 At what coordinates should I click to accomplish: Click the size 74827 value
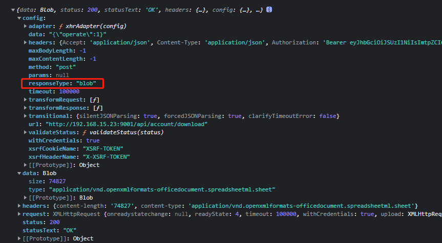point(57,181)
